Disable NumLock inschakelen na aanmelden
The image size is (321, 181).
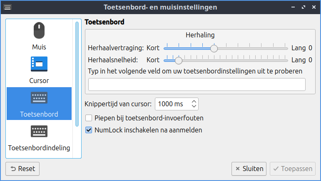pyautogui.click(x=89, y=130)
